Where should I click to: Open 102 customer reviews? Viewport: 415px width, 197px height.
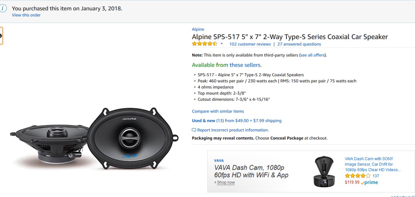[250, 44]
